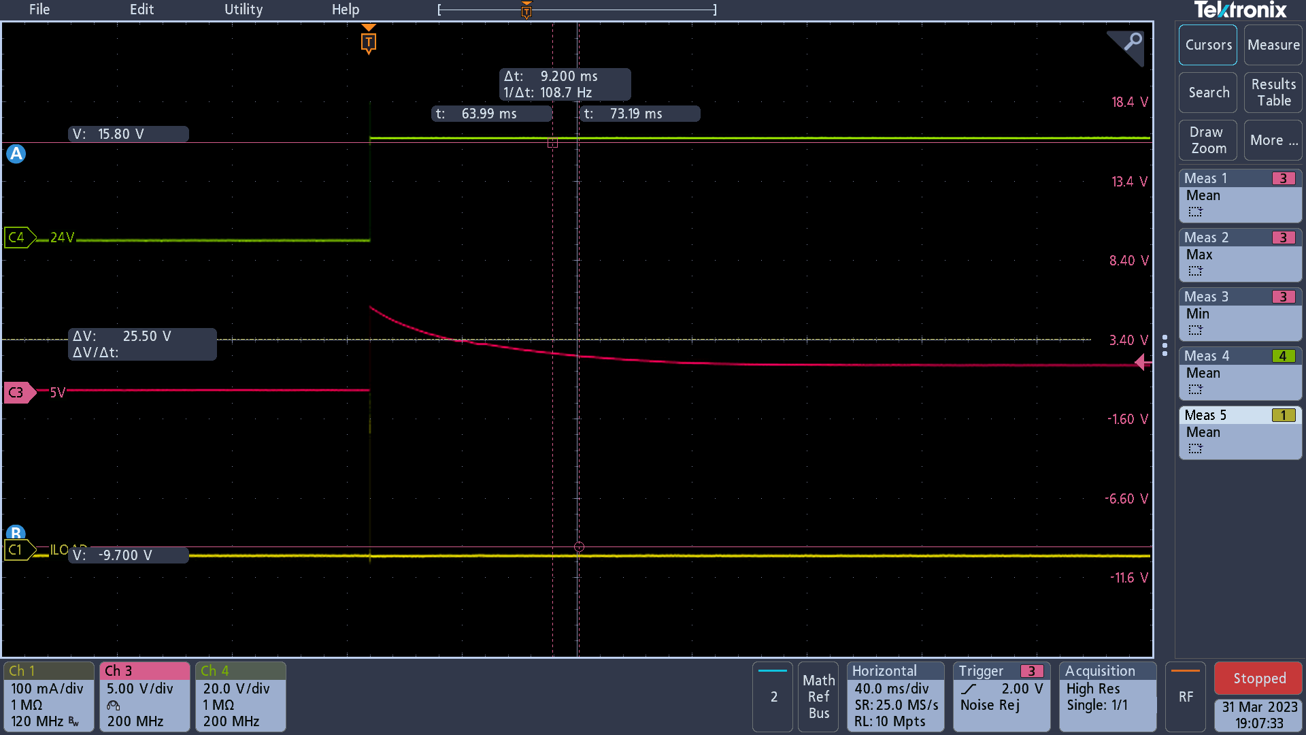Select the C3 channel handle
1306x735 pixels.
click(x=19, y=393)
